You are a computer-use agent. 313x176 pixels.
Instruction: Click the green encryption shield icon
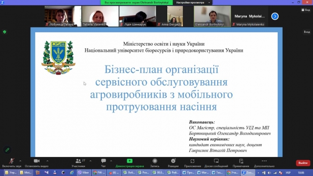point(4,32)
